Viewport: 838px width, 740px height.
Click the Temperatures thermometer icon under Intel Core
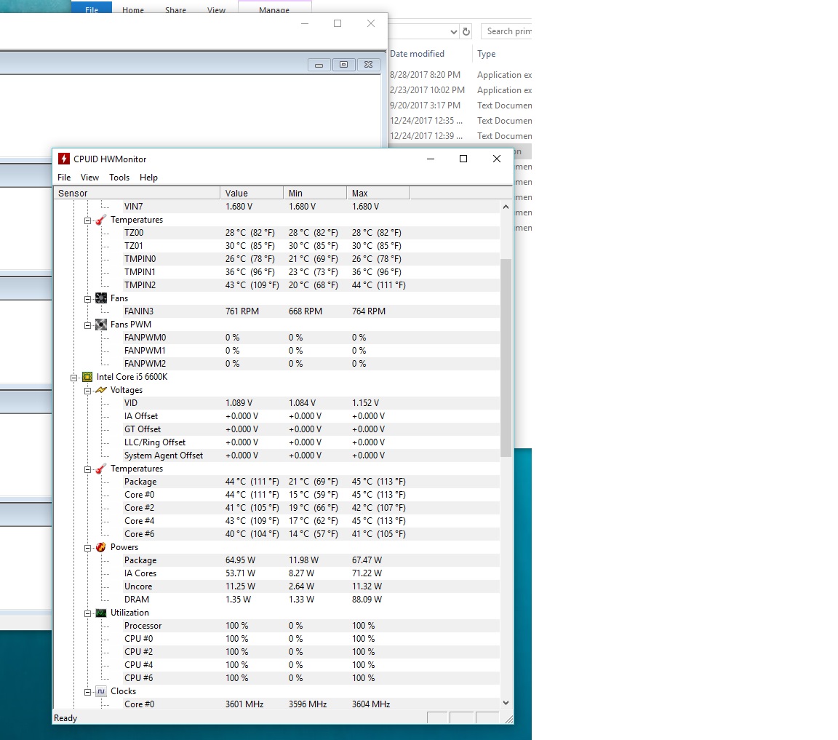point(101,469)
